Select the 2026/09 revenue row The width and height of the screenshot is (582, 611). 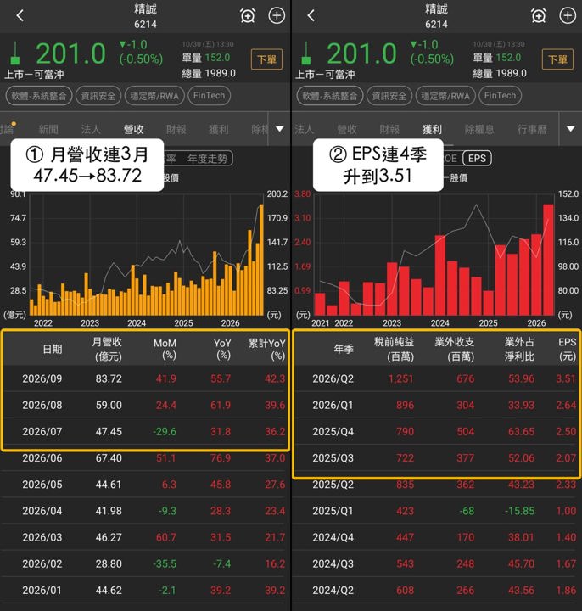pyautogui.click(x=145, y=378)
